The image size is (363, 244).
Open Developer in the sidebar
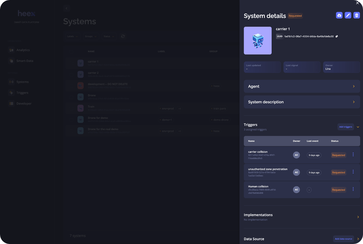tap(20, 104)
